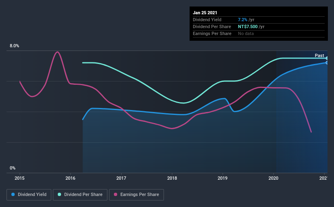The height and width of the screenshot is (207, 334).
Task: Select the Dividend Yield endpoint marker
Action: (327, 62)
